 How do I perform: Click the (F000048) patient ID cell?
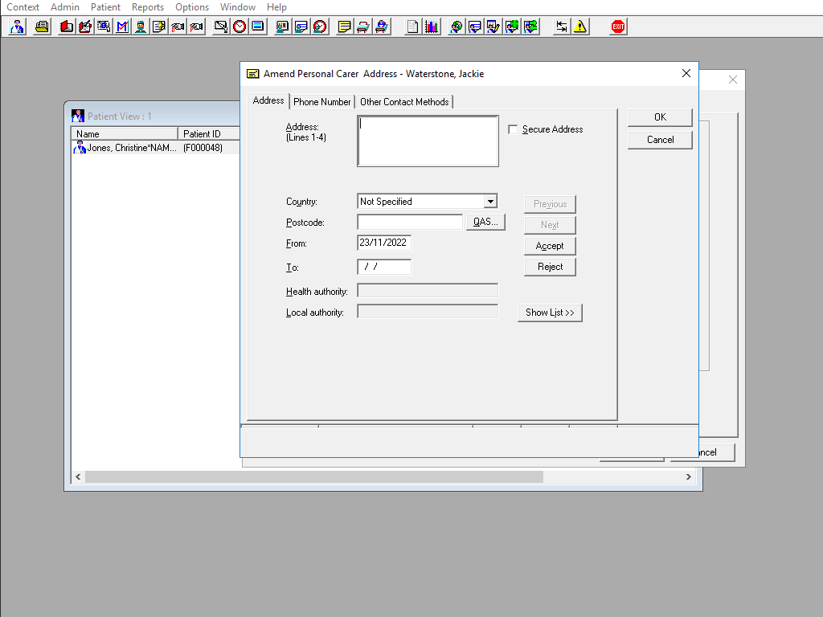(203, 148)
